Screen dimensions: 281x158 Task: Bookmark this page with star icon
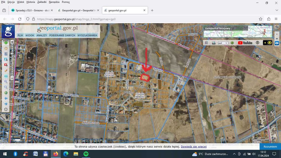click(260, 19)
